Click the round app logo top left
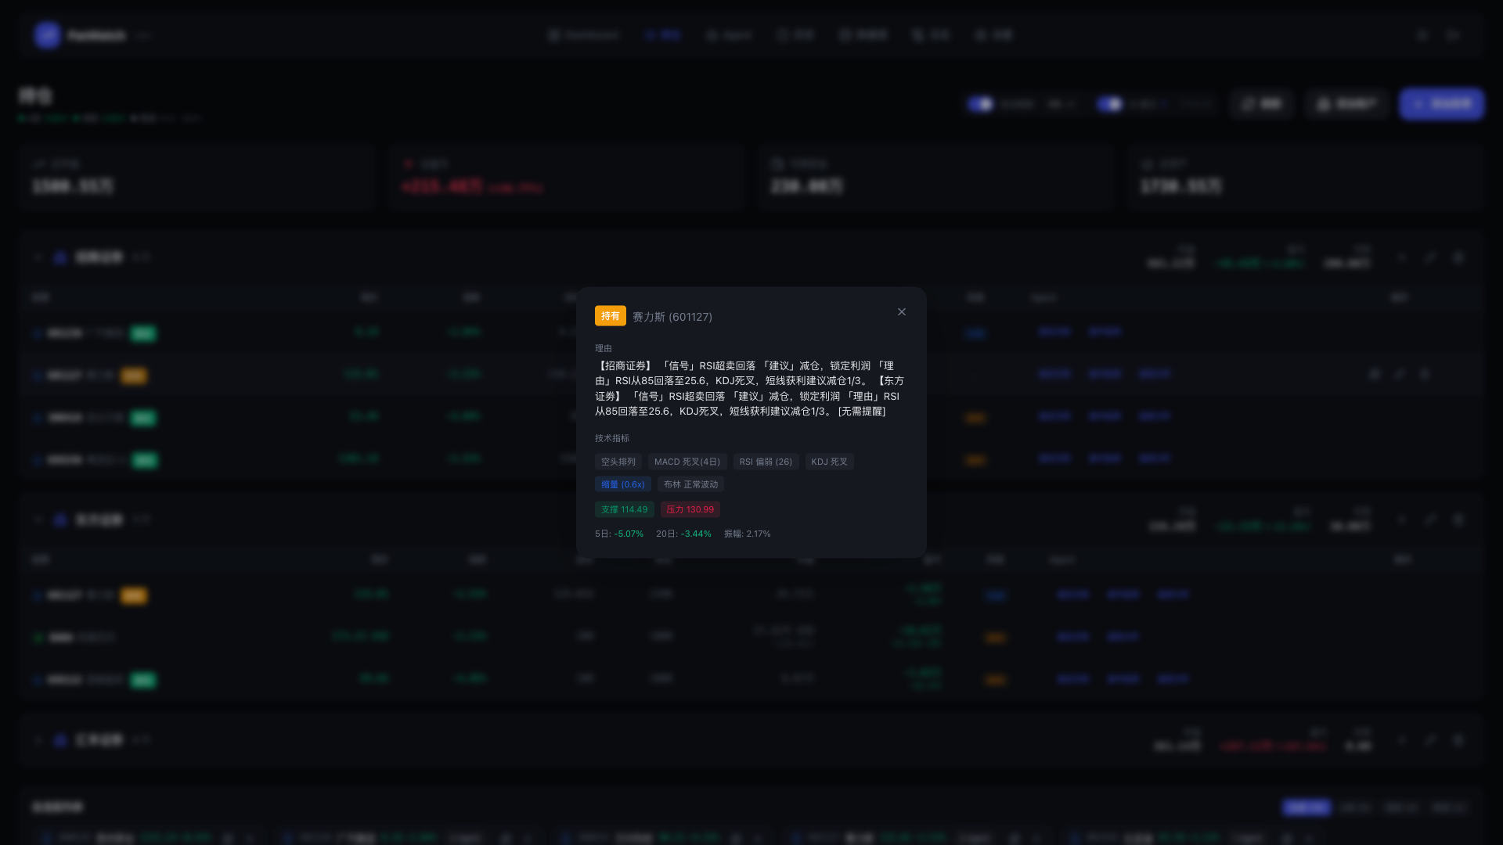Image resolution: width=1503 pixels, height=845 pixels. pyautogui.click(x=47, y=35)
